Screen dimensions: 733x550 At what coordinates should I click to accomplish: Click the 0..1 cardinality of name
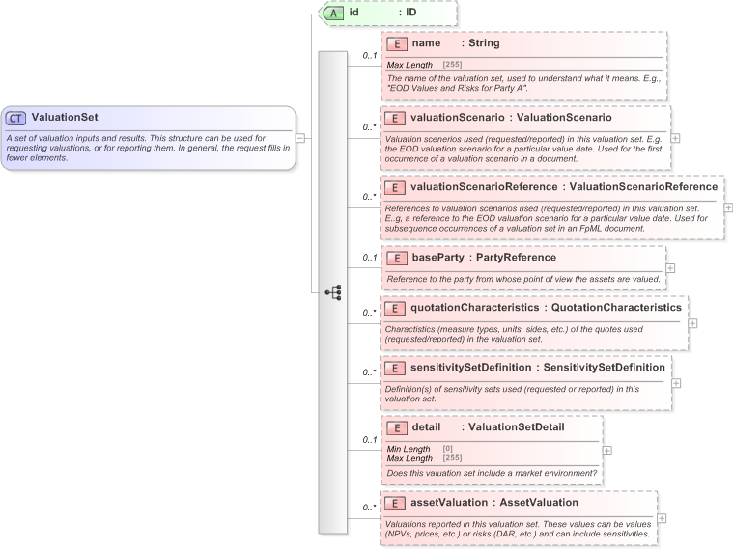(370, 56)
